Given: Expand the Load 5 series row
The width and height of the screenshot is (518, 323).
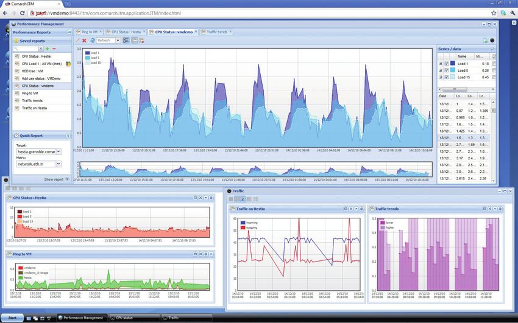Looking at the screenshot, I should (x=441, y=70).
